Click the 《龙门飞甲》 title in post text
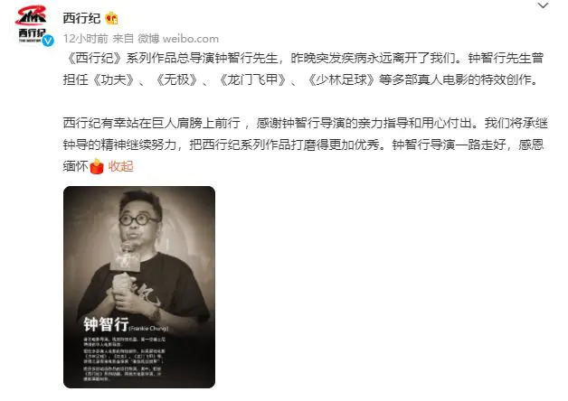 click(x=252, y=79)
